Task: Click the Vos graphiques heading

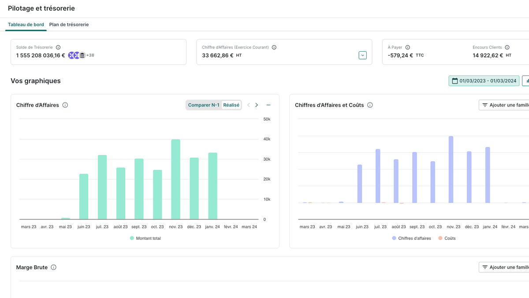Action: pos(36,81)
